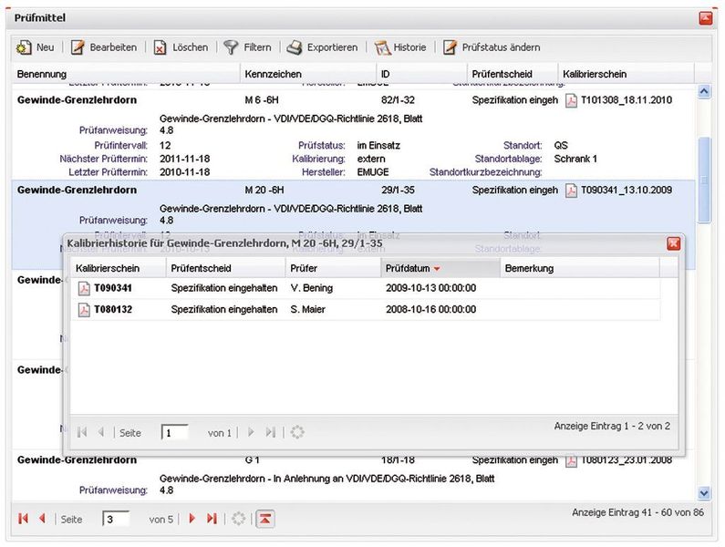Sort history by Prüfentscheid column
Viewport: 725px width, 547px height.
click(x=225, y=268)
